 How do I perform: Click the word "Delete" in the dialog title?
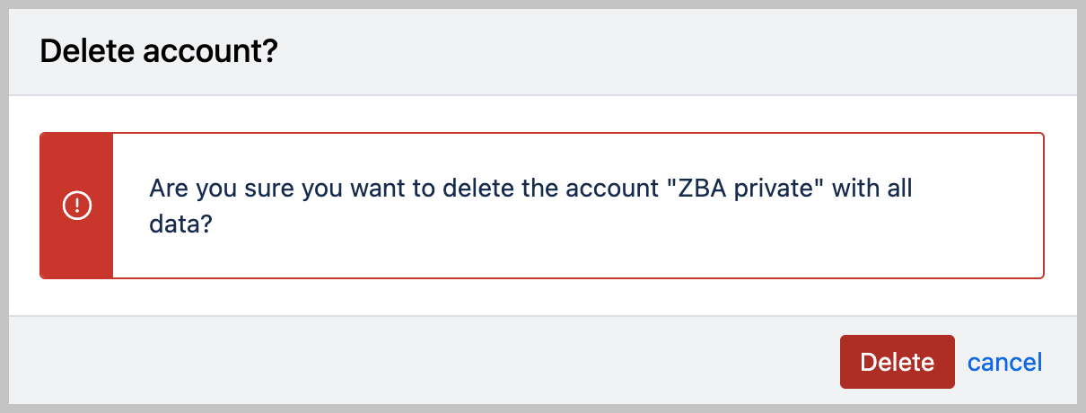point(83,51)
